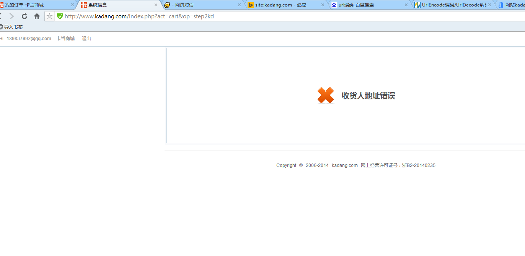Select the 系统信息 tab
Image resolution: width=525 pixels, height=256 pixels.
(119, 5)
